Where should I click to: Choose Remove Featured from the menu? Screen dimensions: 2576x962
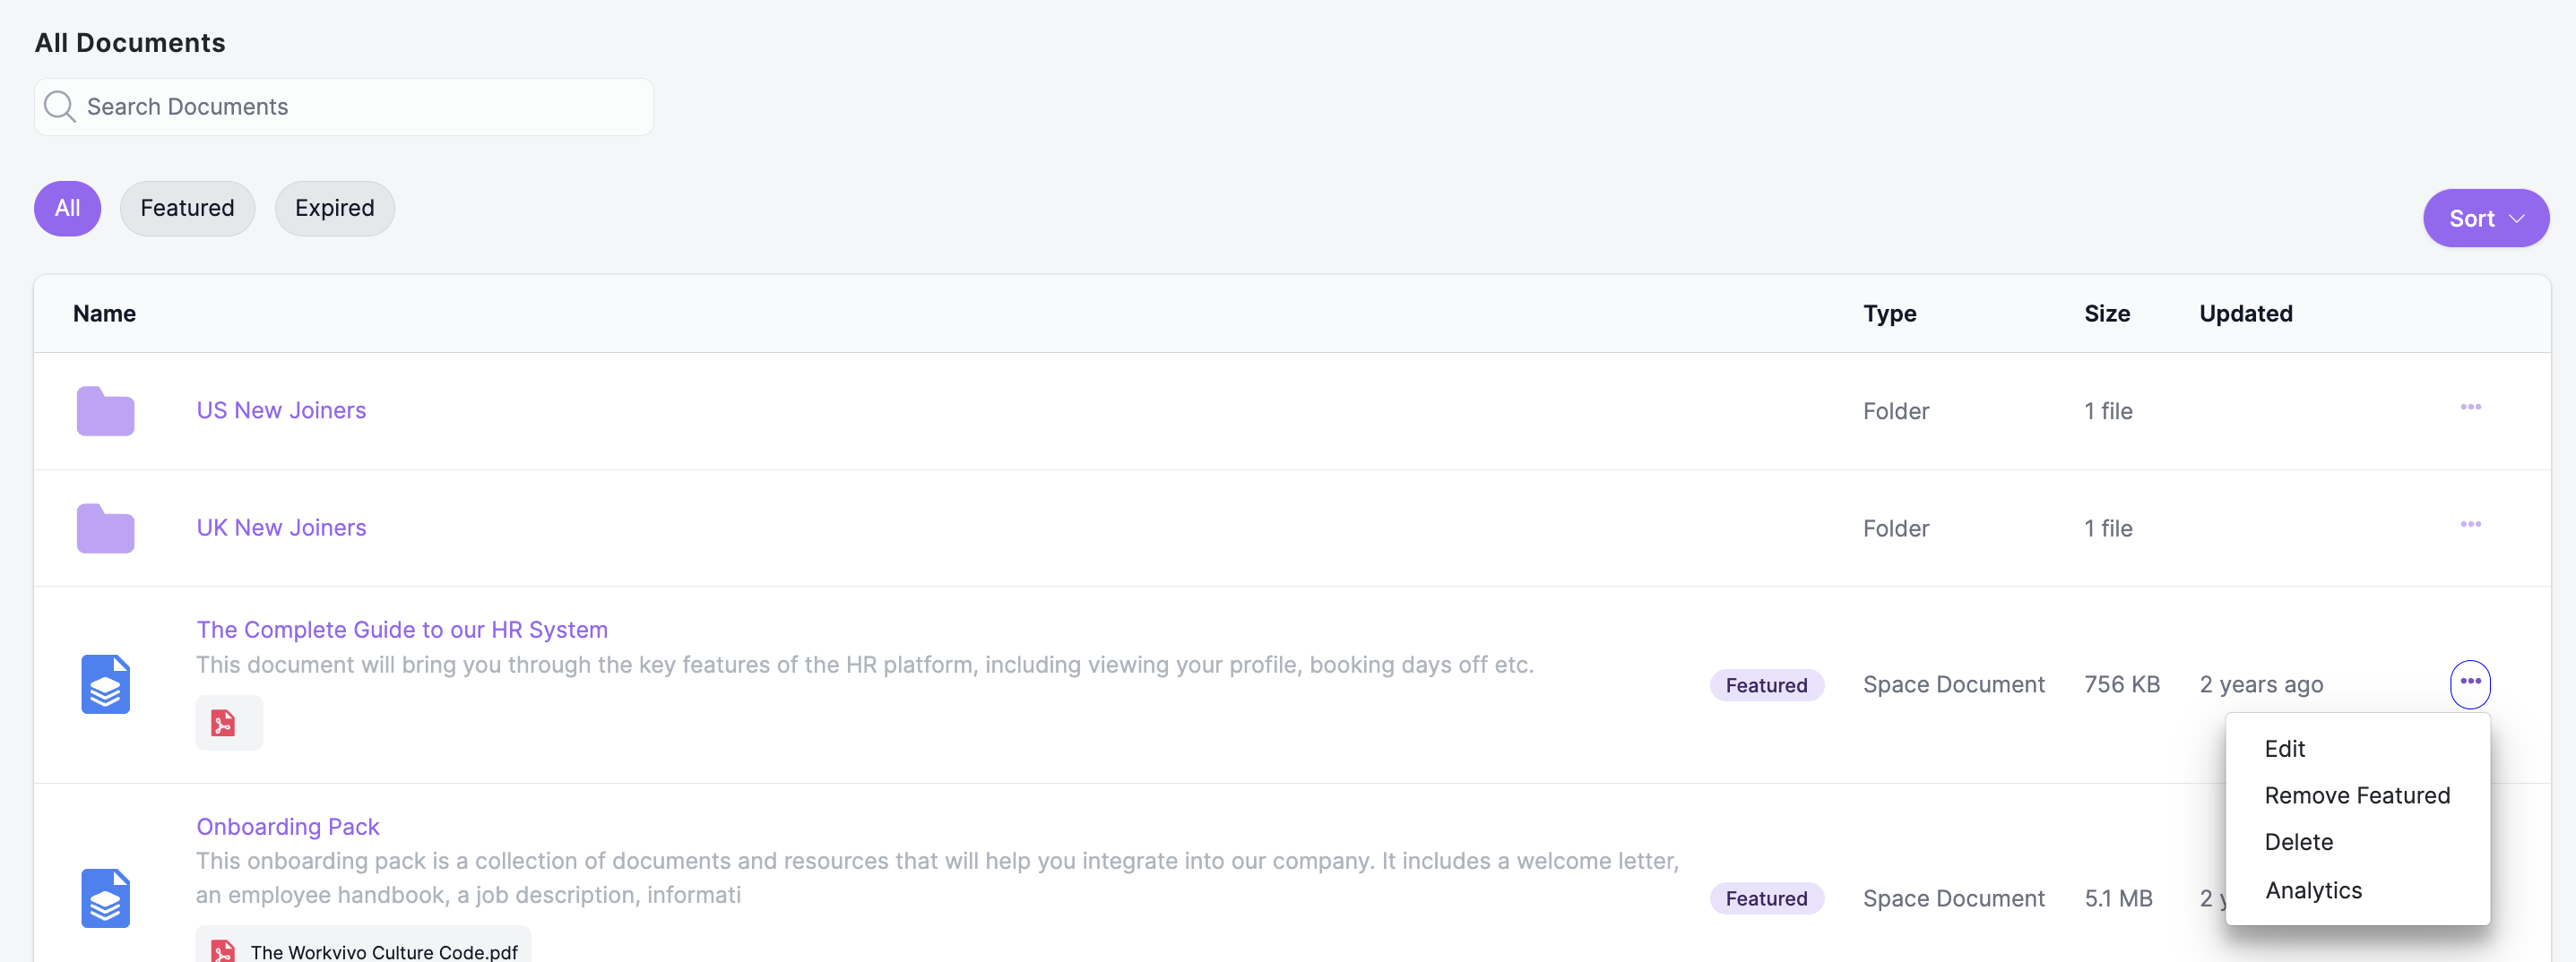[x=2357, y=796]
